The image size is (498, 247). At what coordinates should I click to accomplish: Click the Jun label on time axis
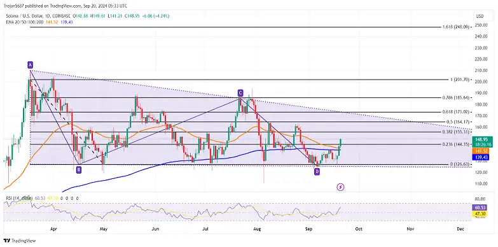155,229
